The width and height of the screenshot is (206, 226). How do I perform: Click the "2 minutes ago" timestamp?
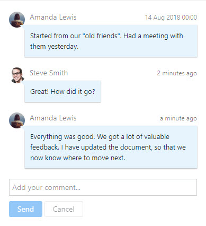[x=177, y=73]
